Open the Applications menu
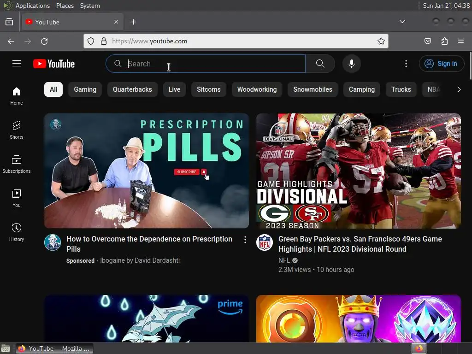Screen dimensions: 472x354 click(33, 6)
